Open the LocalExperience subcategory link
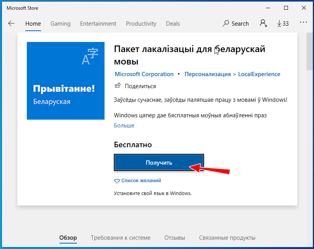The height and width of the screenshot is (249, 314). click(259, 74)
